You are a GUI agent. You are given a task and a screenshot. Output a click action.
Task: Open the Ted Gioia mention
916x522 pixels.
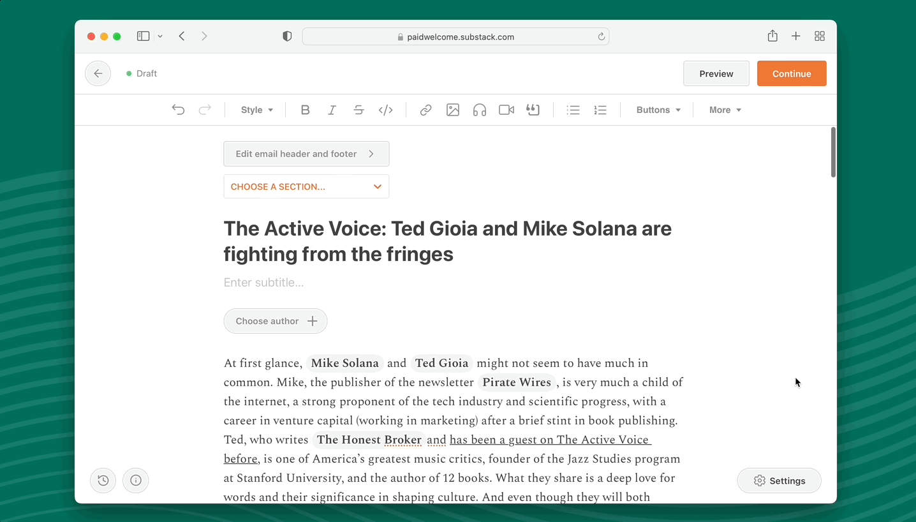click(x=441, y=363)
